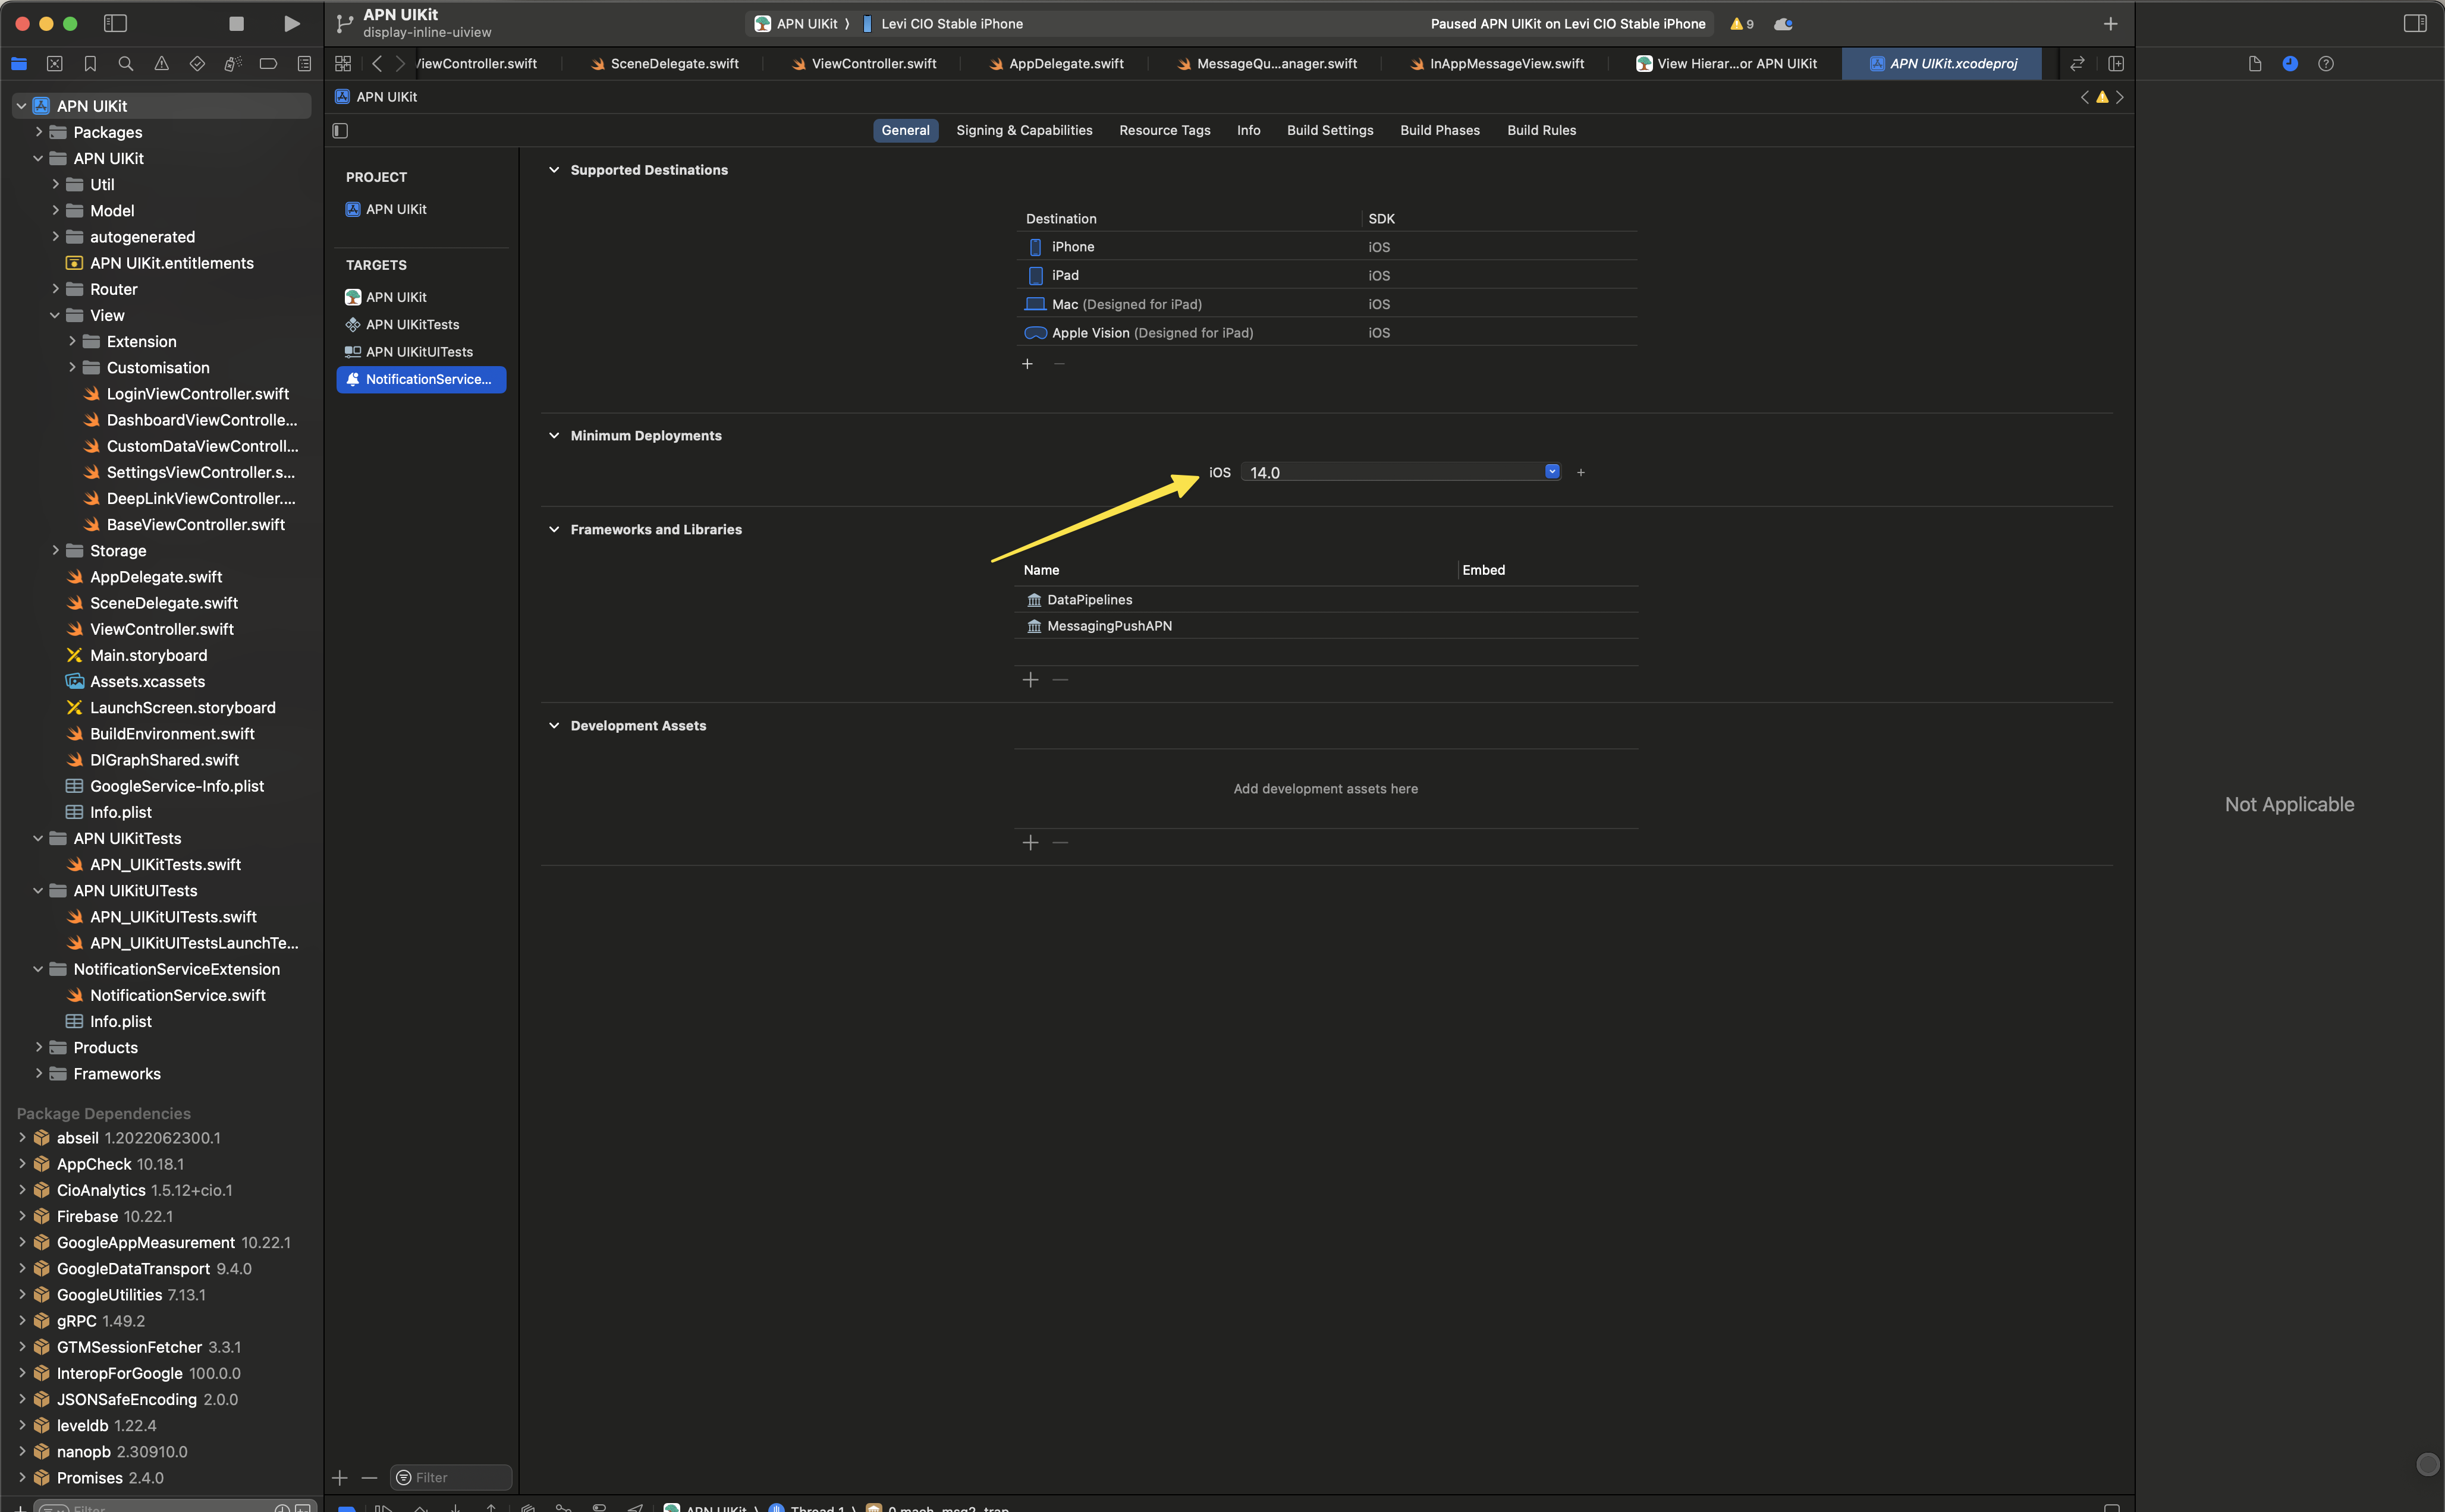This screenshot has width=2445, height=1512.
Task: Open the Quick Help inspector
Action: (2326, 63)
